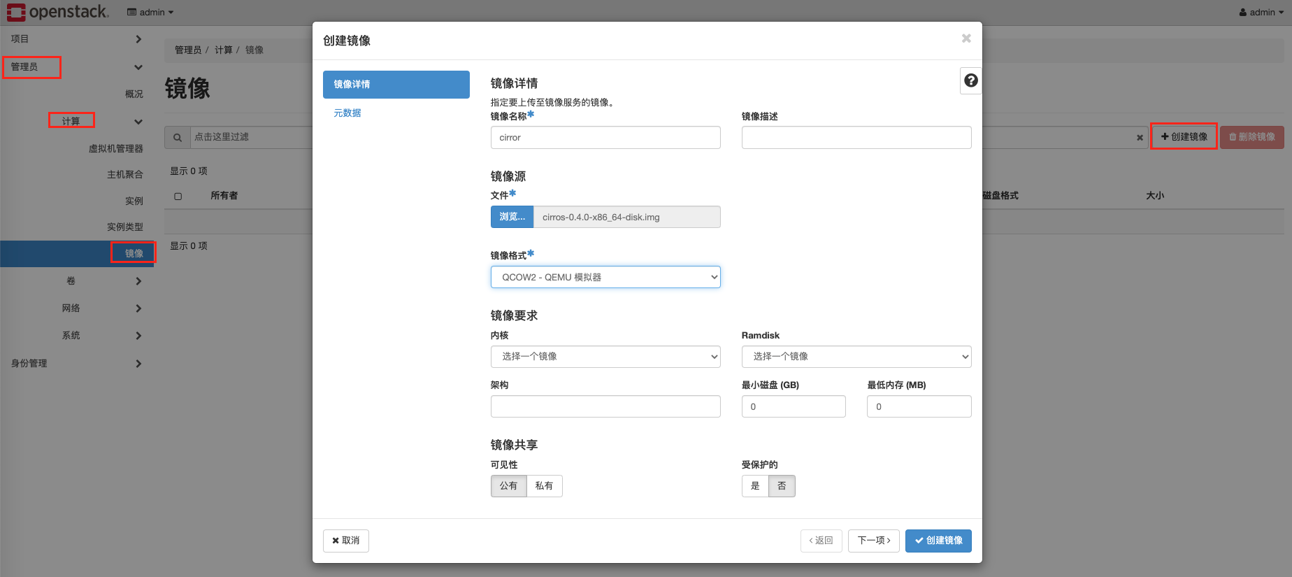
Task: Open the 概况 sidebar page
Action: [x=134, y=94]
